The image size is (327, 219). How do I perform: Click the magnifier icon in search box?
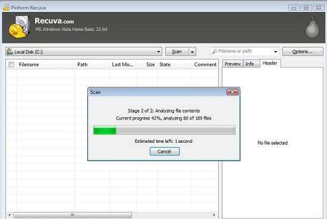coord(215,51)
